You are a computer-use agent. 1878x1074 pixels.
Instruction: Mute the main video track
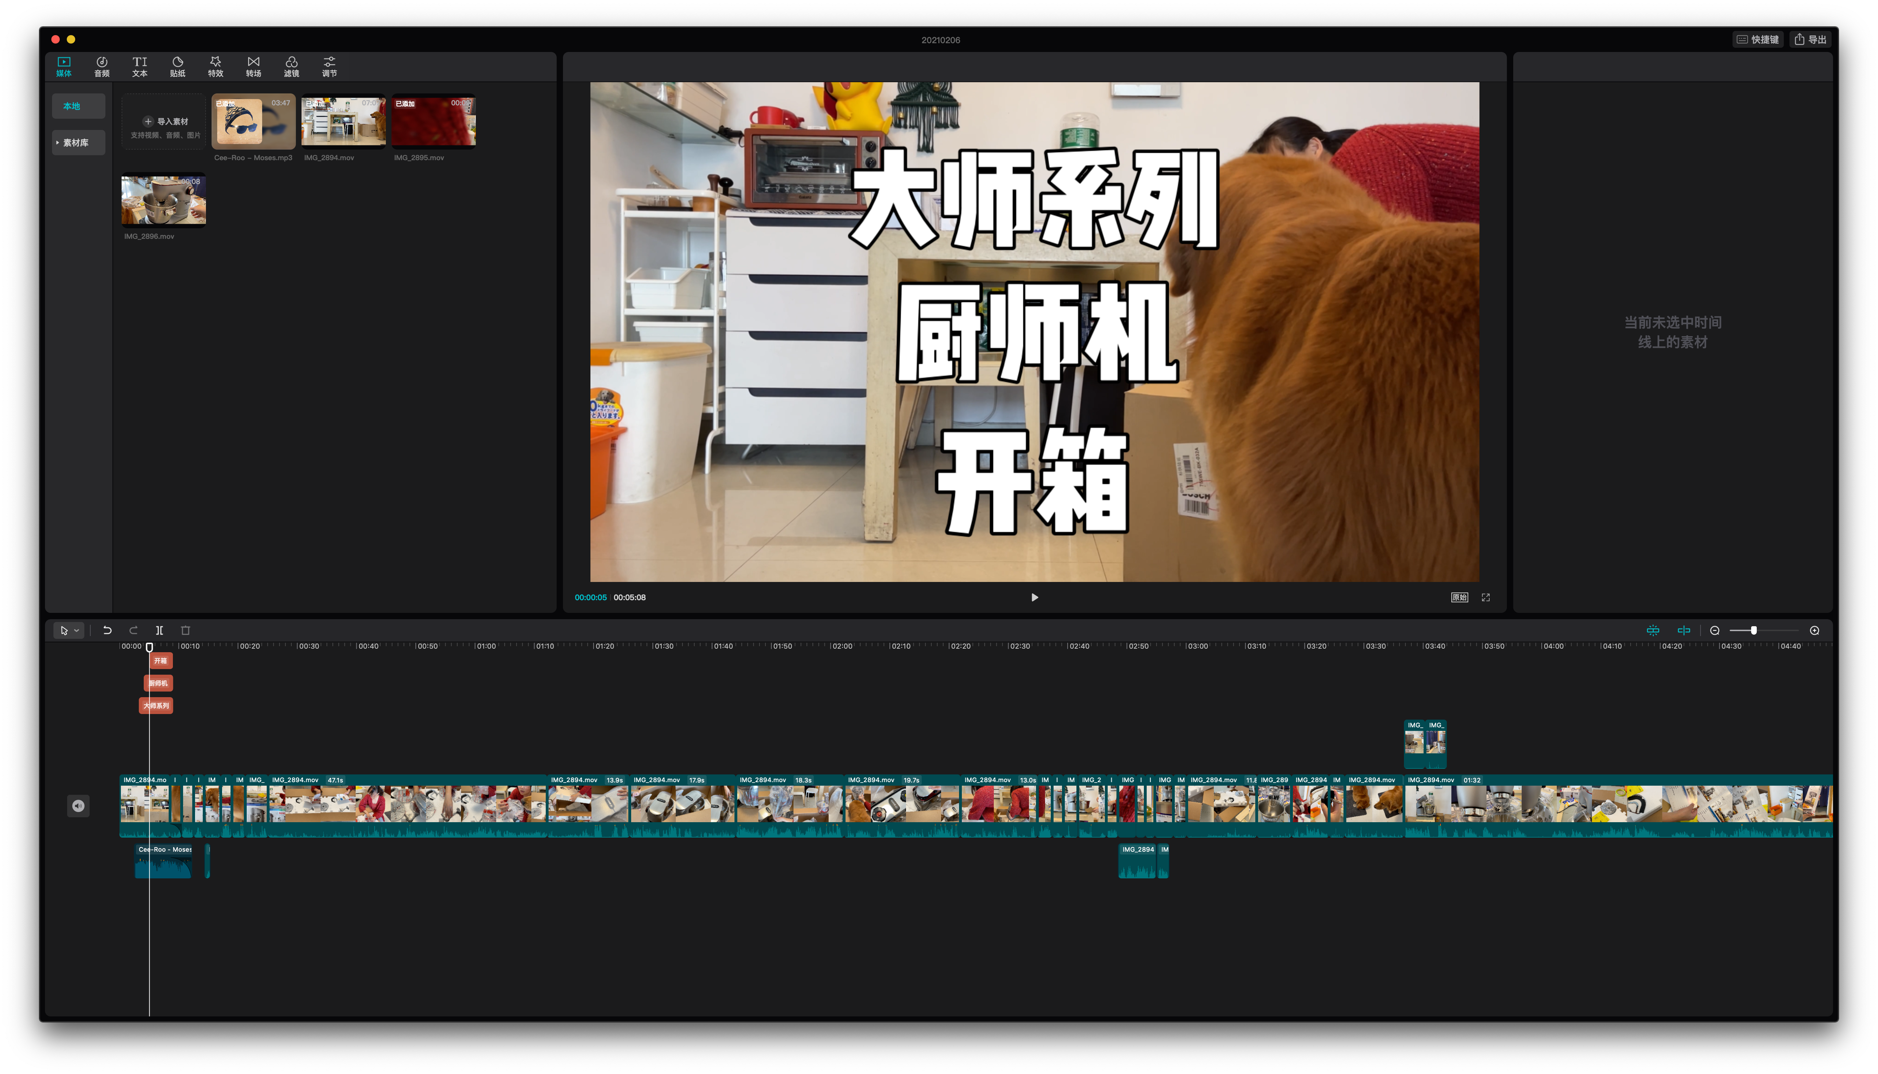pos(78,806)
